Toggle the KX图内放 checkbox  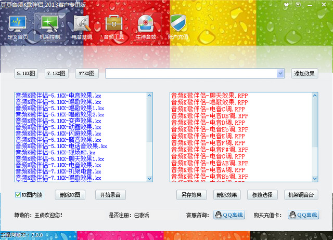click(x=18, y=195)
